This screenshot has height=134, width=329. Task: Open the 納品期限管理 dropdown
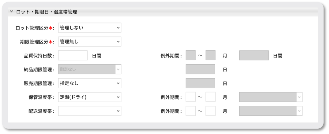90,69
